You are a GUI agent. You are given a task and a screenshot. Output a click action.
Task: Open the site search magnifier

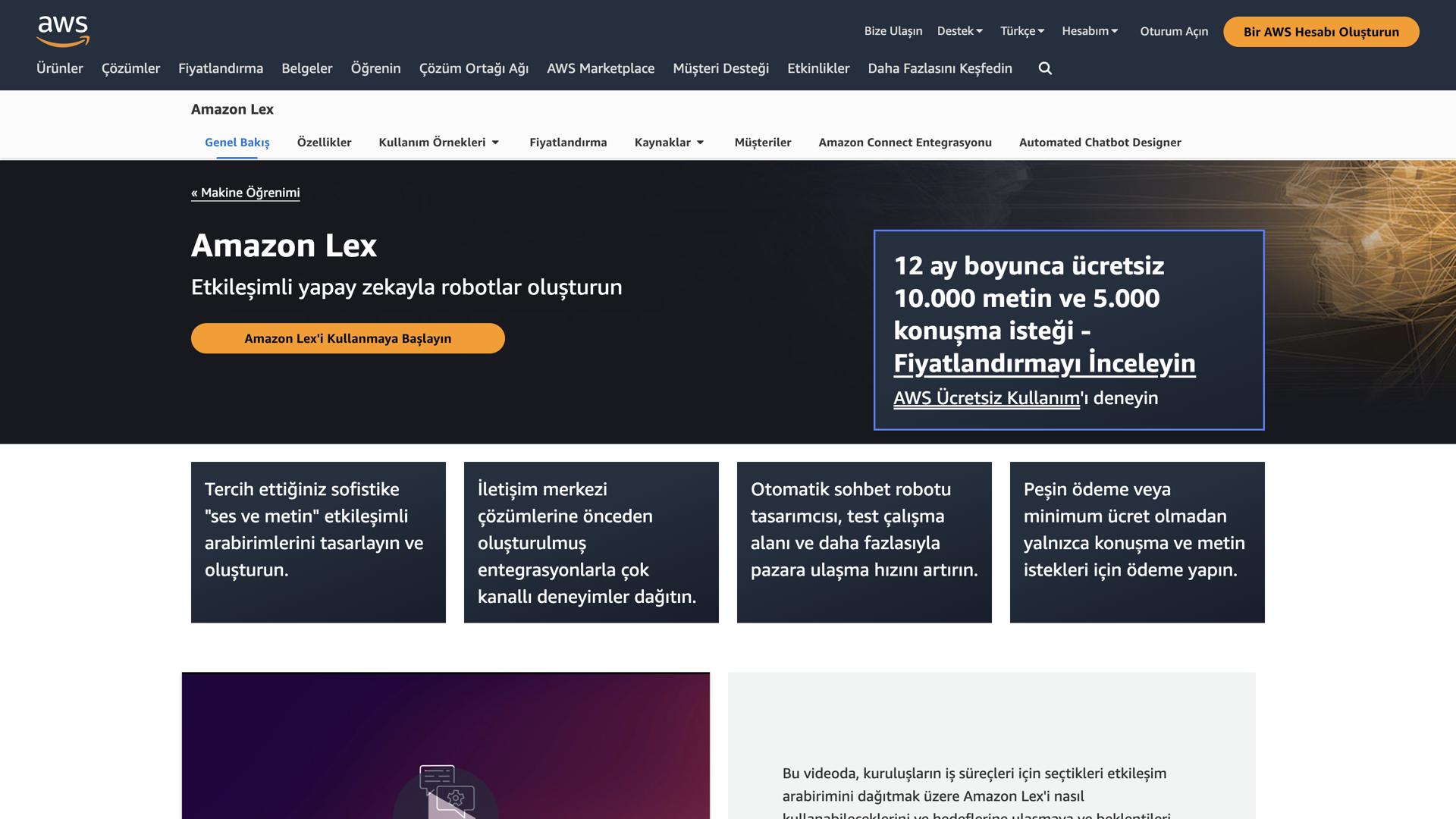tap(1045, 68)
